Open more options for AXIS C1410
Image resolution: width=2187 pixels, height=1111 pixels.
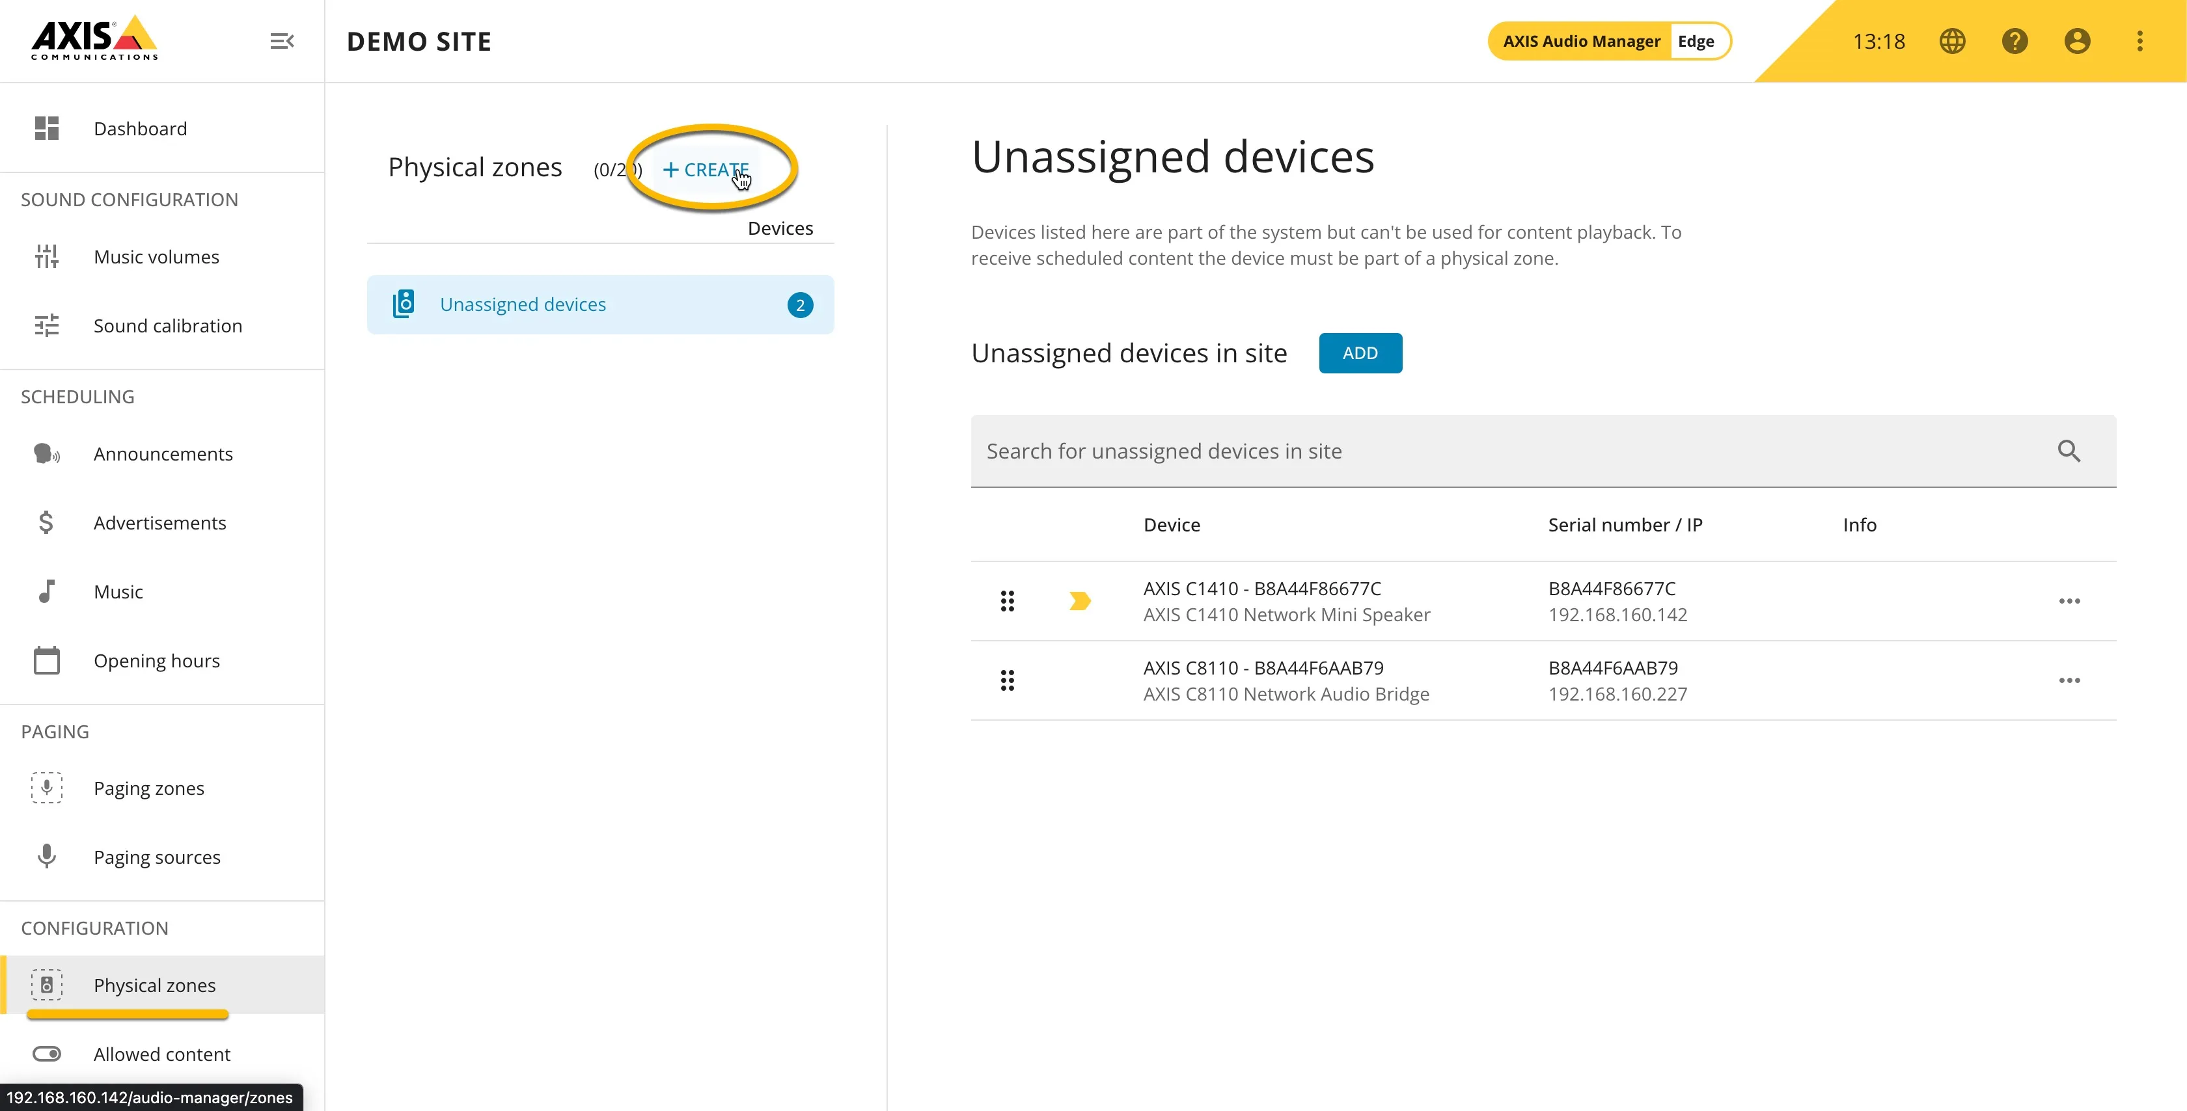click(2069, 601)
